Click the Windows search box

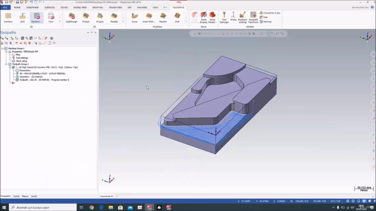(43, 207)
